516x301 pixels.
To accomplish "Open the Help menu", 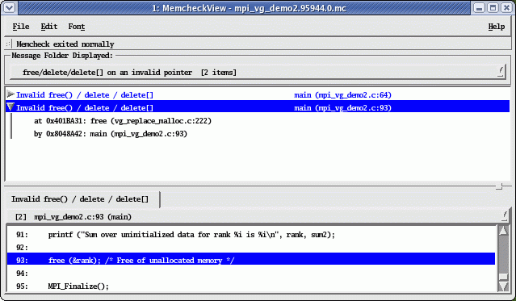I will coord(497,27).
